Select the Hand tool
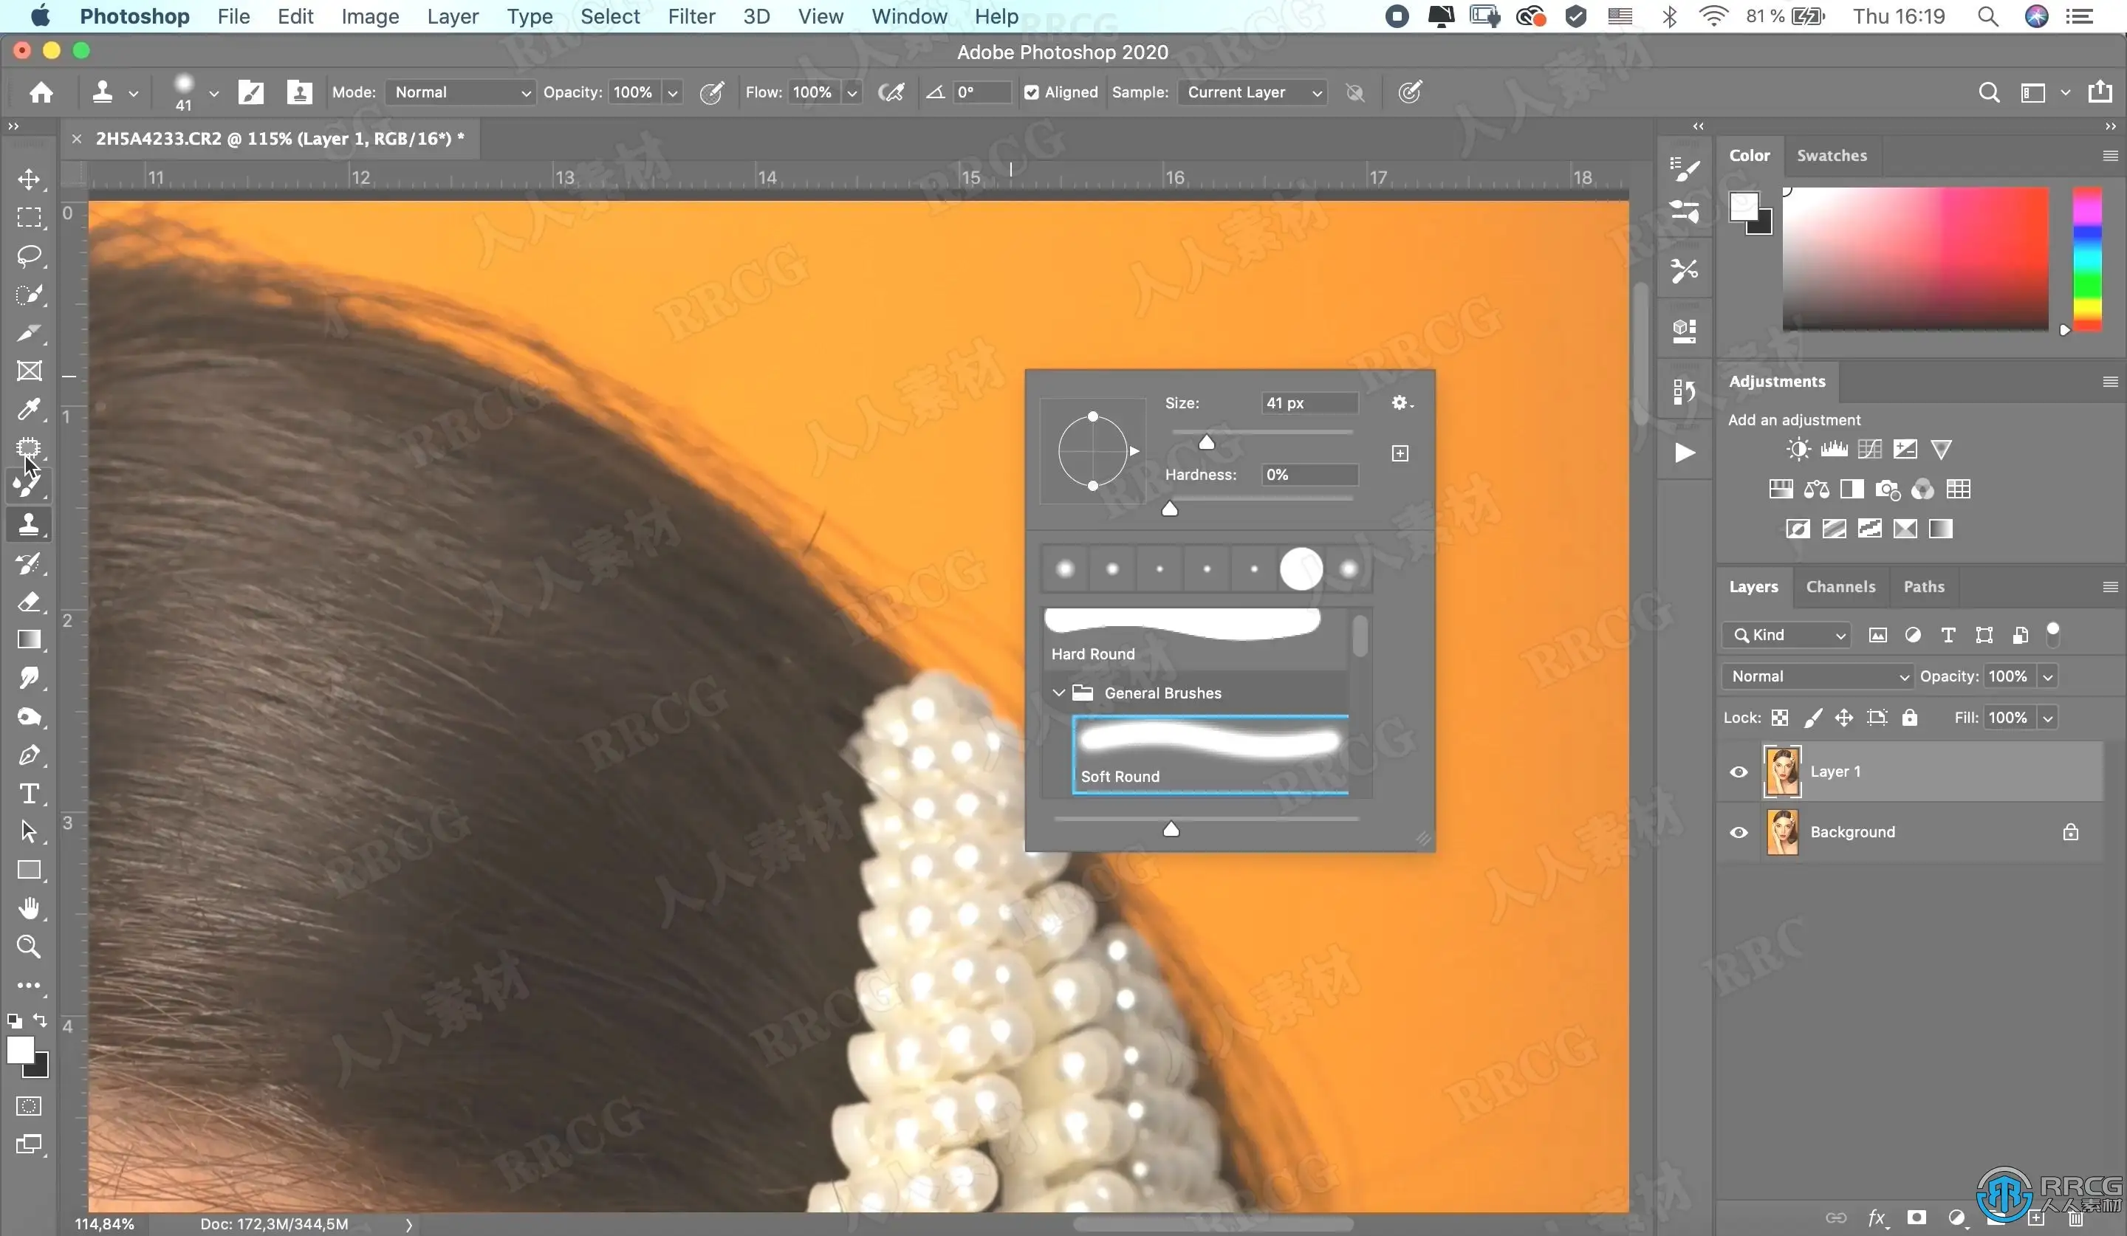This screenshot has width=2127, height=1236. (29, 909)
